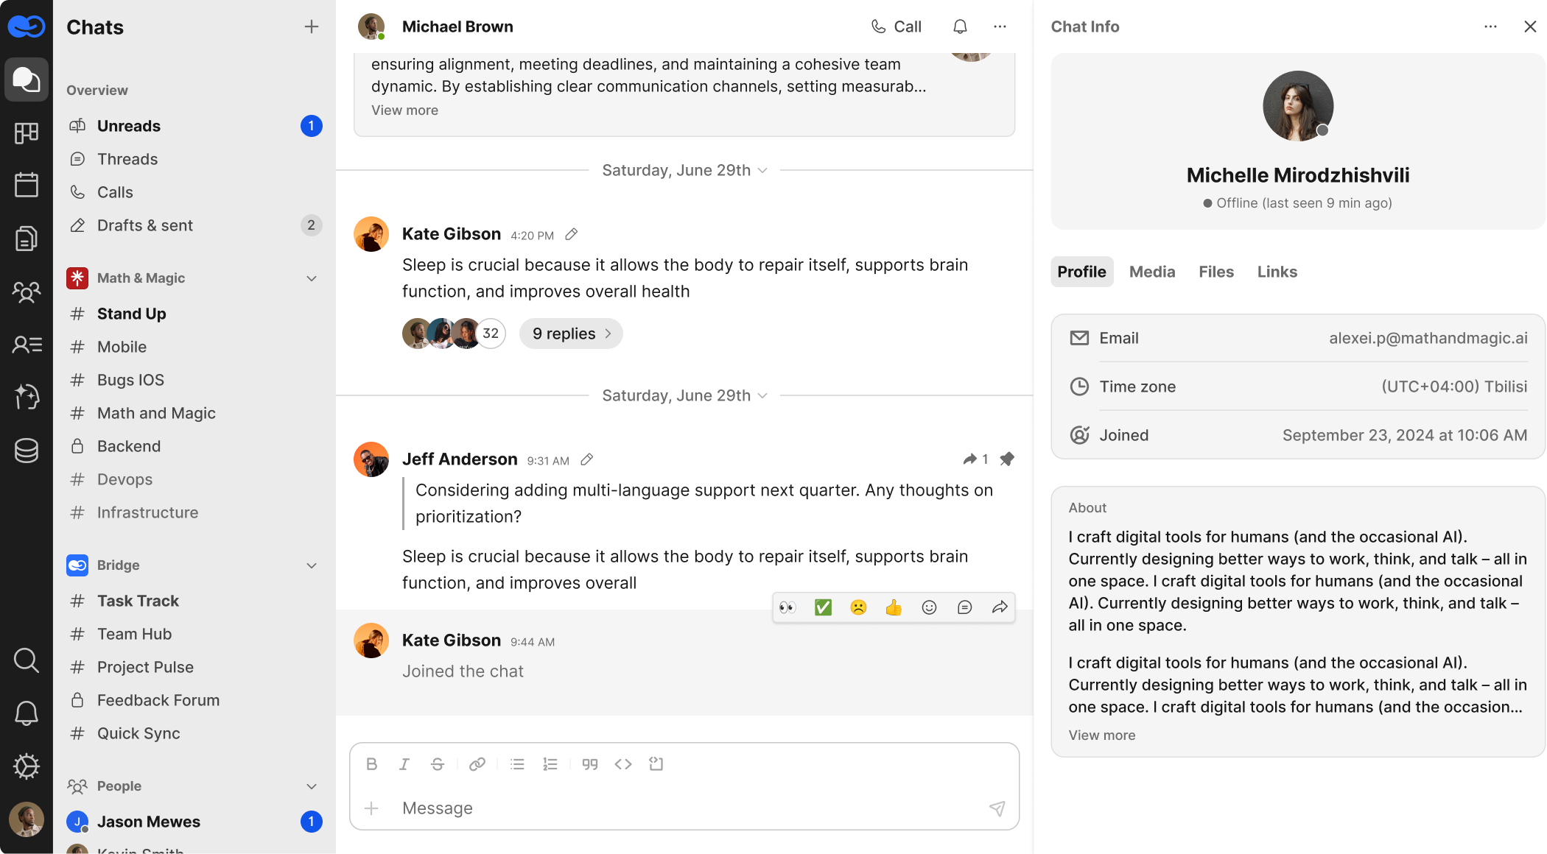React with the thumbs up emoji
The height and width of the screenshot is (854, 1547).
click(x=894, y=607)
